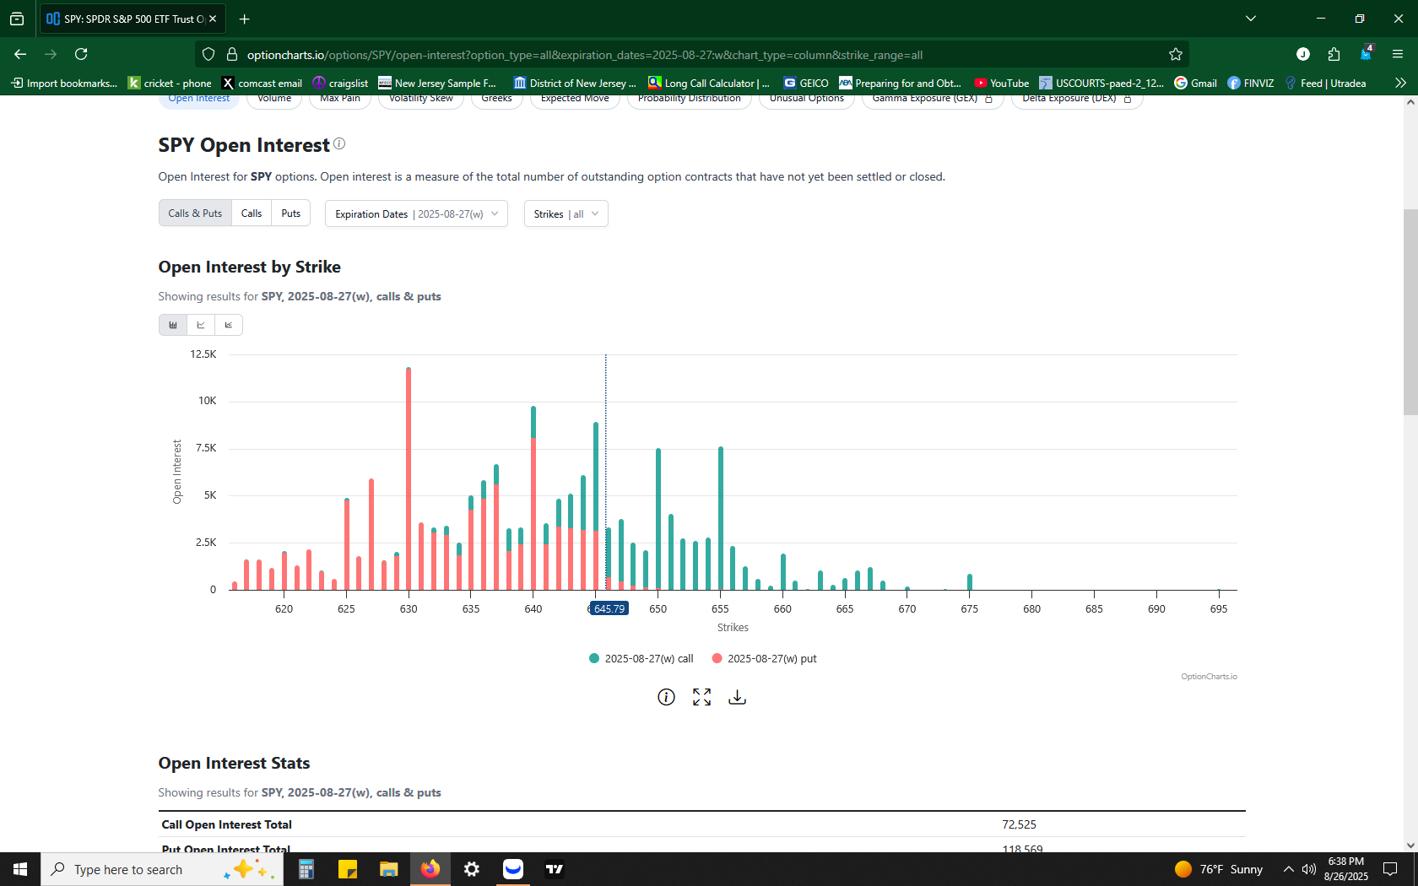
Task: Open the Calculator from the taskbar
Action: click(x=306, y=869)
